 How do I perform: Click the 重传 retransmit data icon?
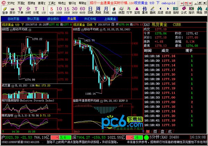(145, 10)
